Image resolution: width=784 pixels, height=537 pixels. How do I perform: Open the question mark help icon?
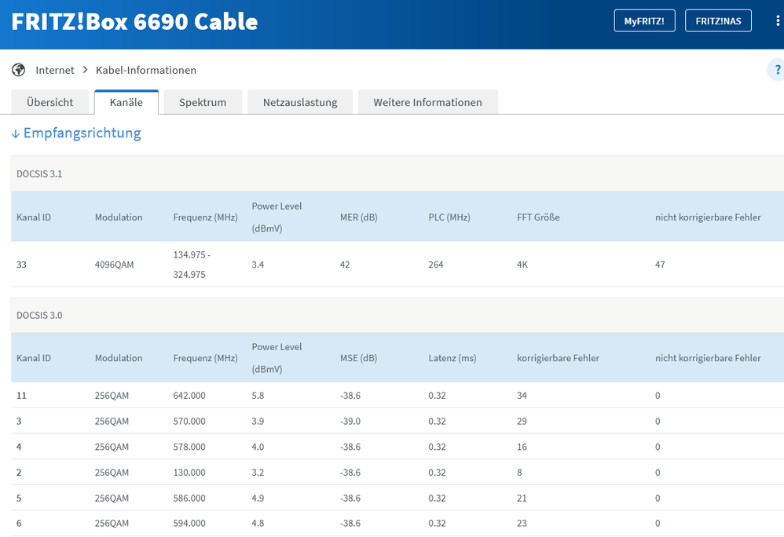coord(775,70)
